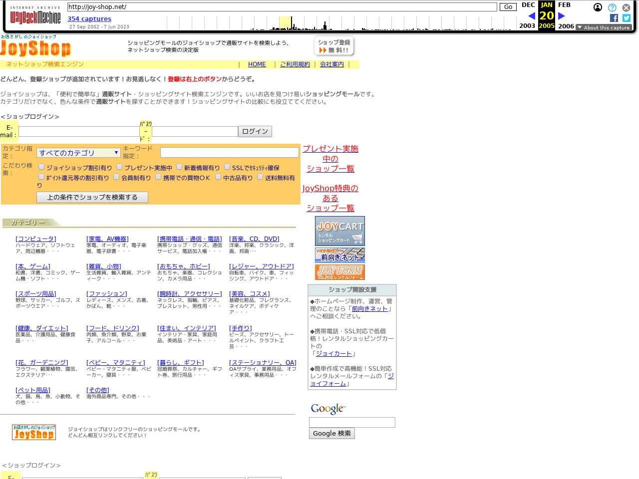Click the JoyCart banner image
The image size is (639, 479).
click(x=339, y=231)
